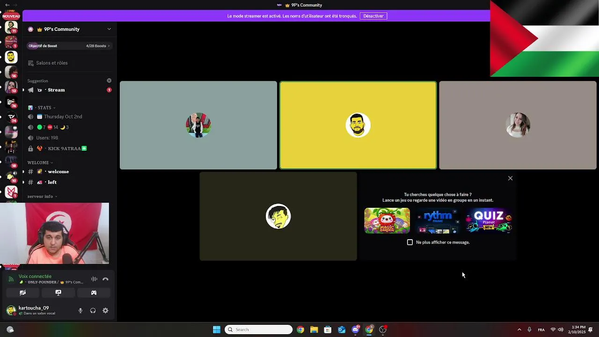Start an activity with gamepad icon
The height and width of the screenshot is (337, 599).
[x=94, y=293]
